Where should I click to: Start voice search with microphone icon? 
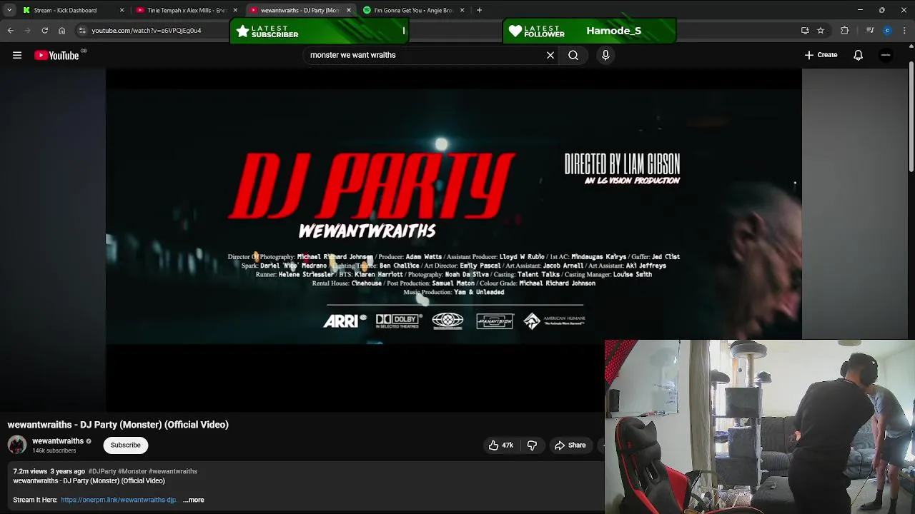(x=605, y=55)
